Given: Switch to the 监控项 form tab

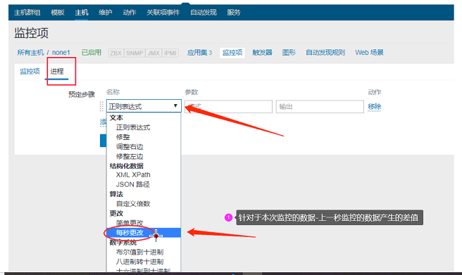Looking at the screenshot, I should point(30,72).
